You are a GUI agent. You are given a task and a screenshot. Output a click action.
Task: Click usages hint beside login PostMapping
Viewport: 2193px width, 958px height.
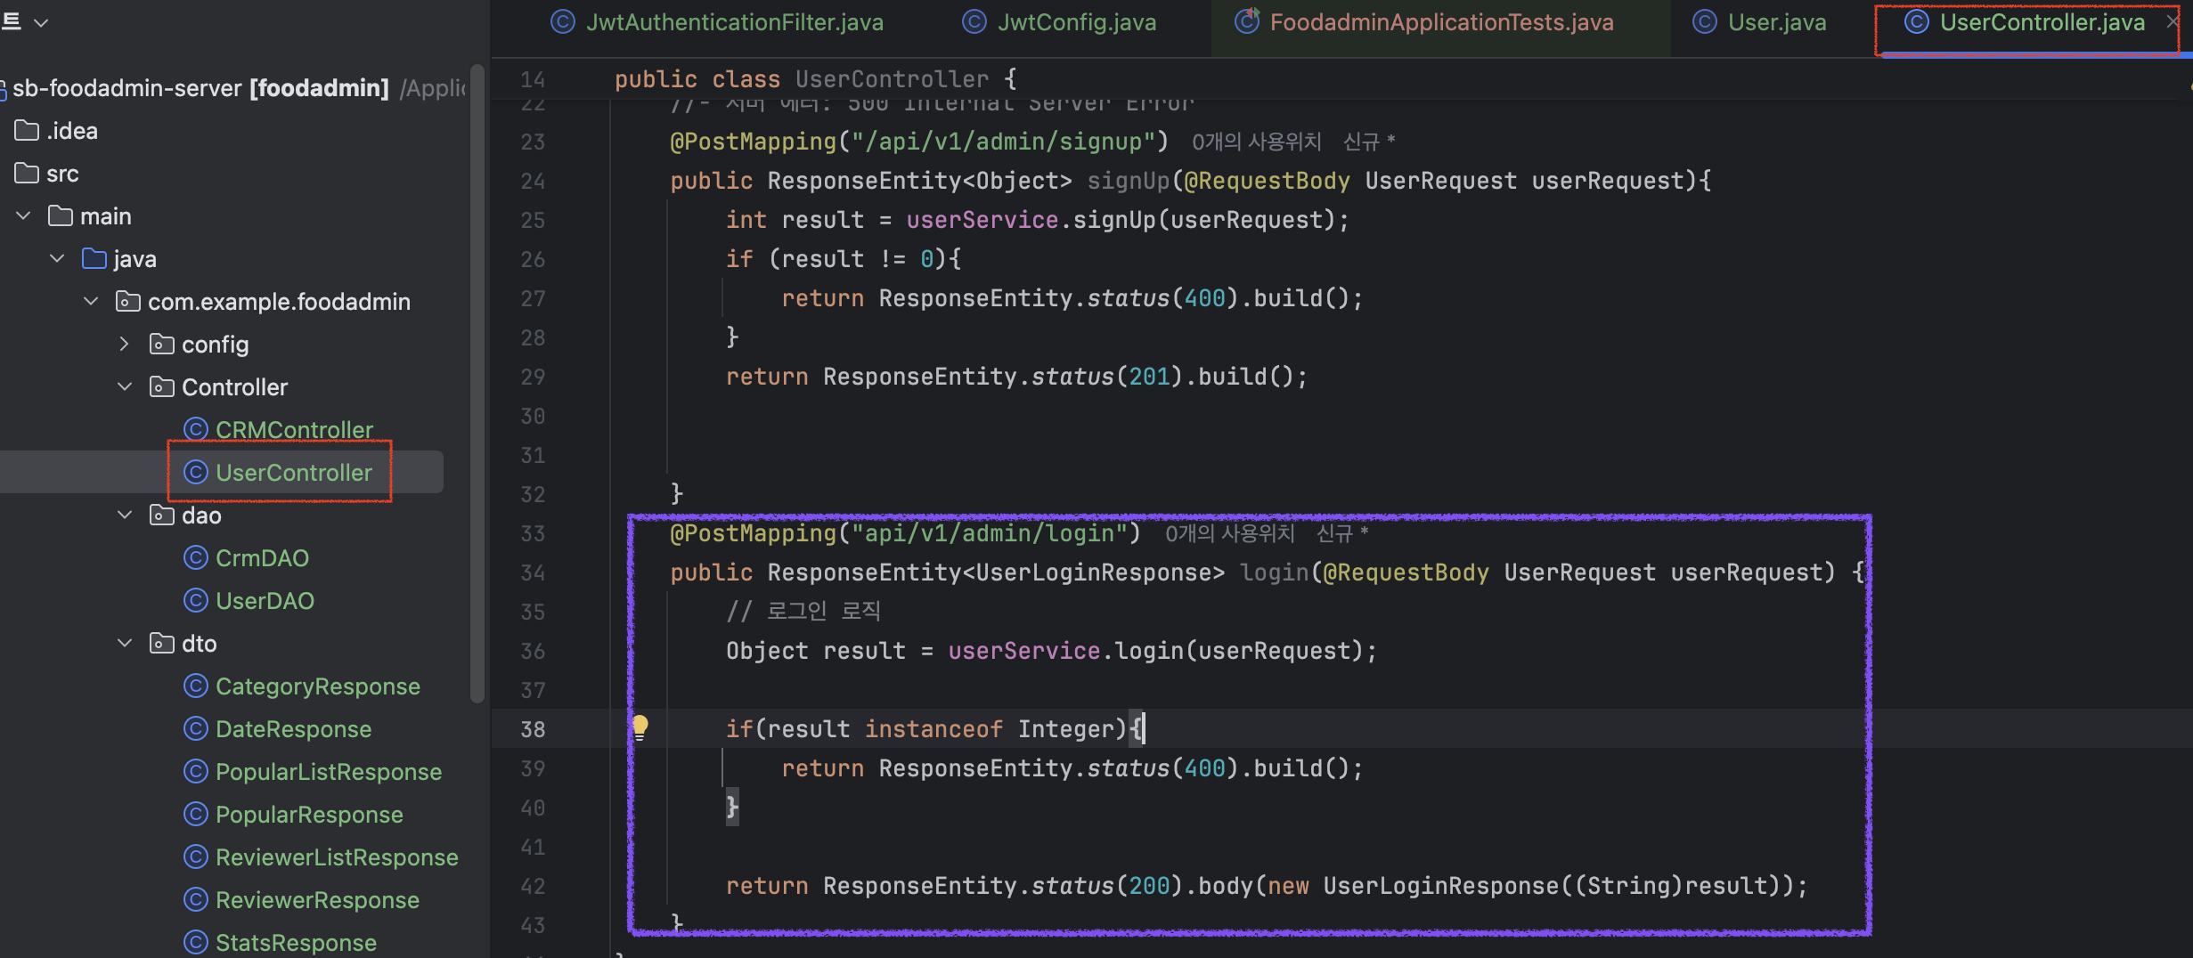(x=1230, y=533)
